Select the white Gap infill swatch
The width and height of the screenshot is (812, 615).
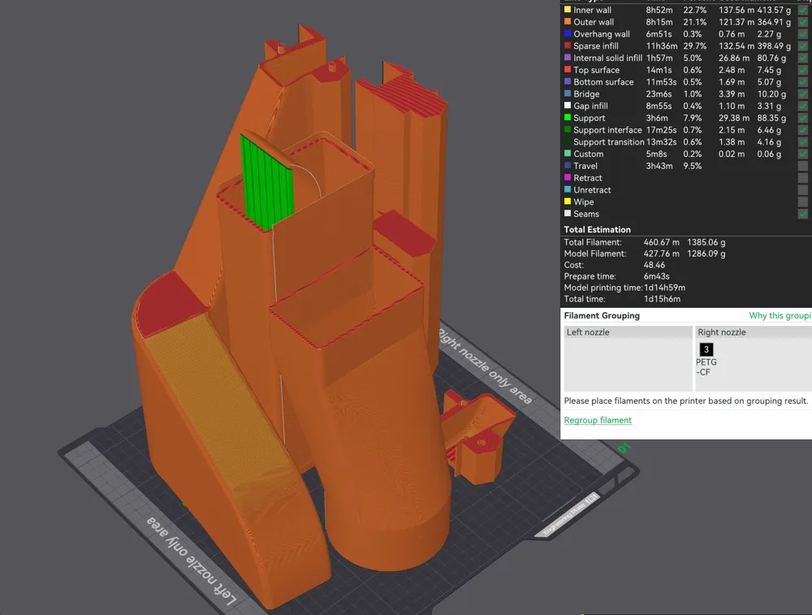coord(568,105)
